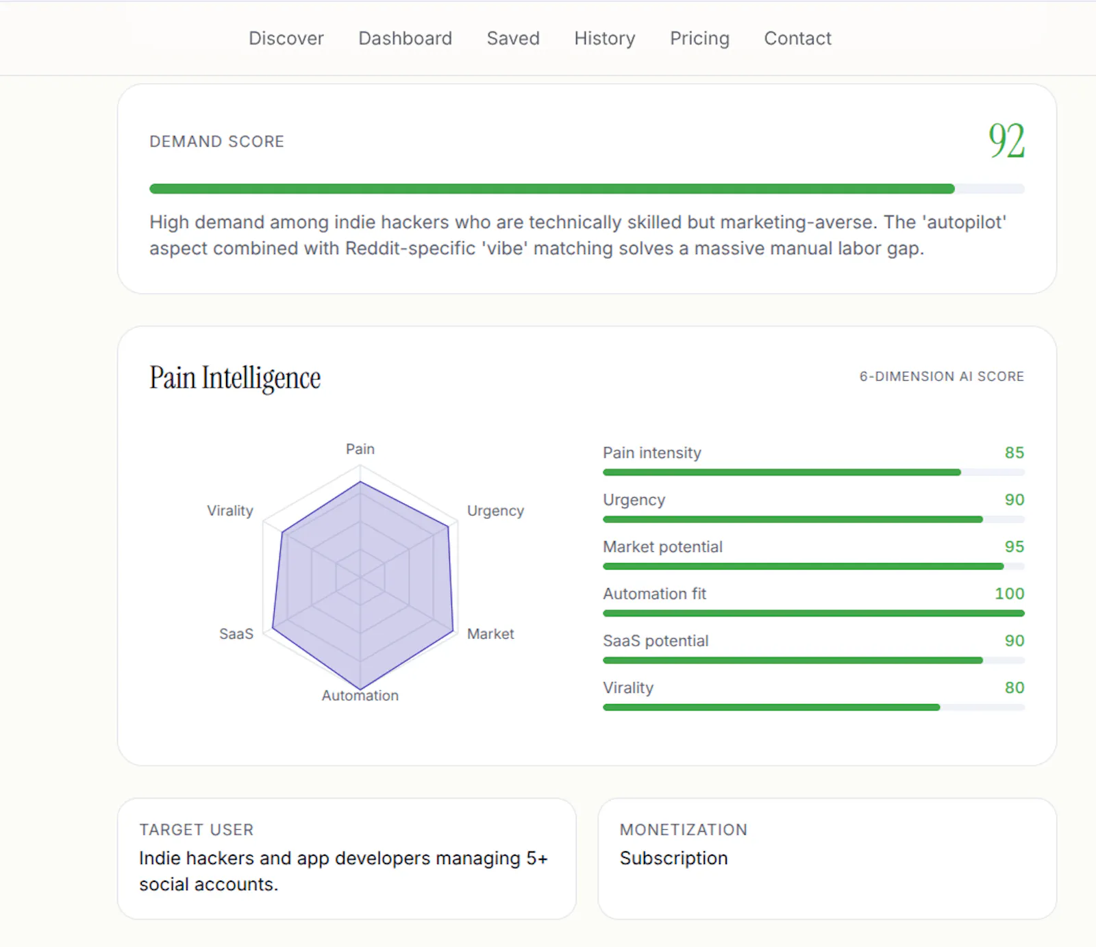This screenshot has height=947, width=1096.
Task: Go to the Dashboard tab
Action: 405,38
